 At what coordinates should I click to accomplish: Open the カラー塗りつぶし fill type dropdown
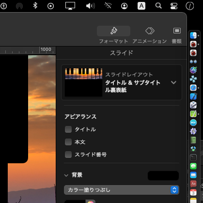[122, 190]
